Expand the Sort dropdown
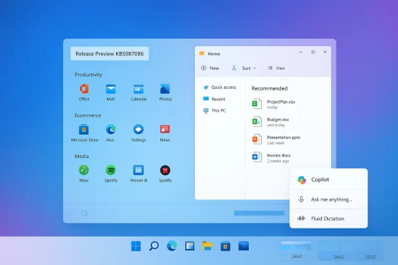Image resolution: width=398 pixels, height=265 pixels. tap(249, 68)
